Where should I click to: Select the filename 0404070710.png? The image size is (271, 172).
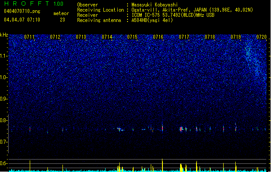tap(22, 12)
